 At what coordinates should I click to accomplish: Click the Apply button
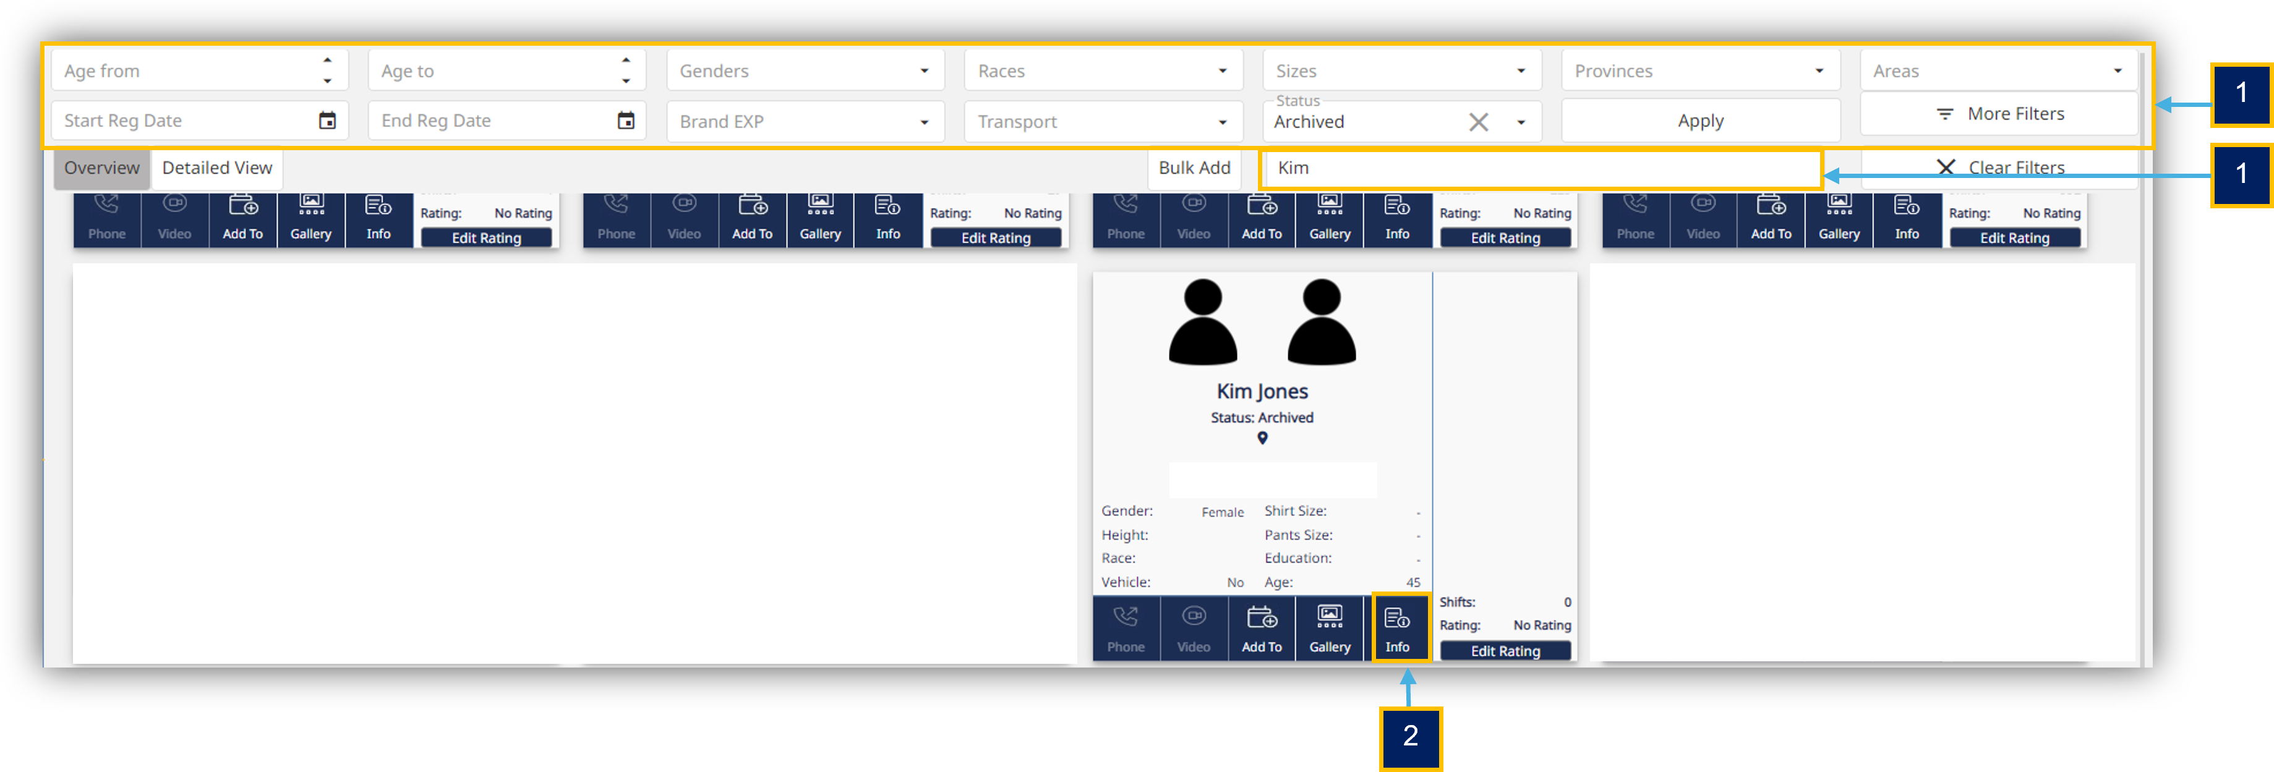coord(1700,121)
